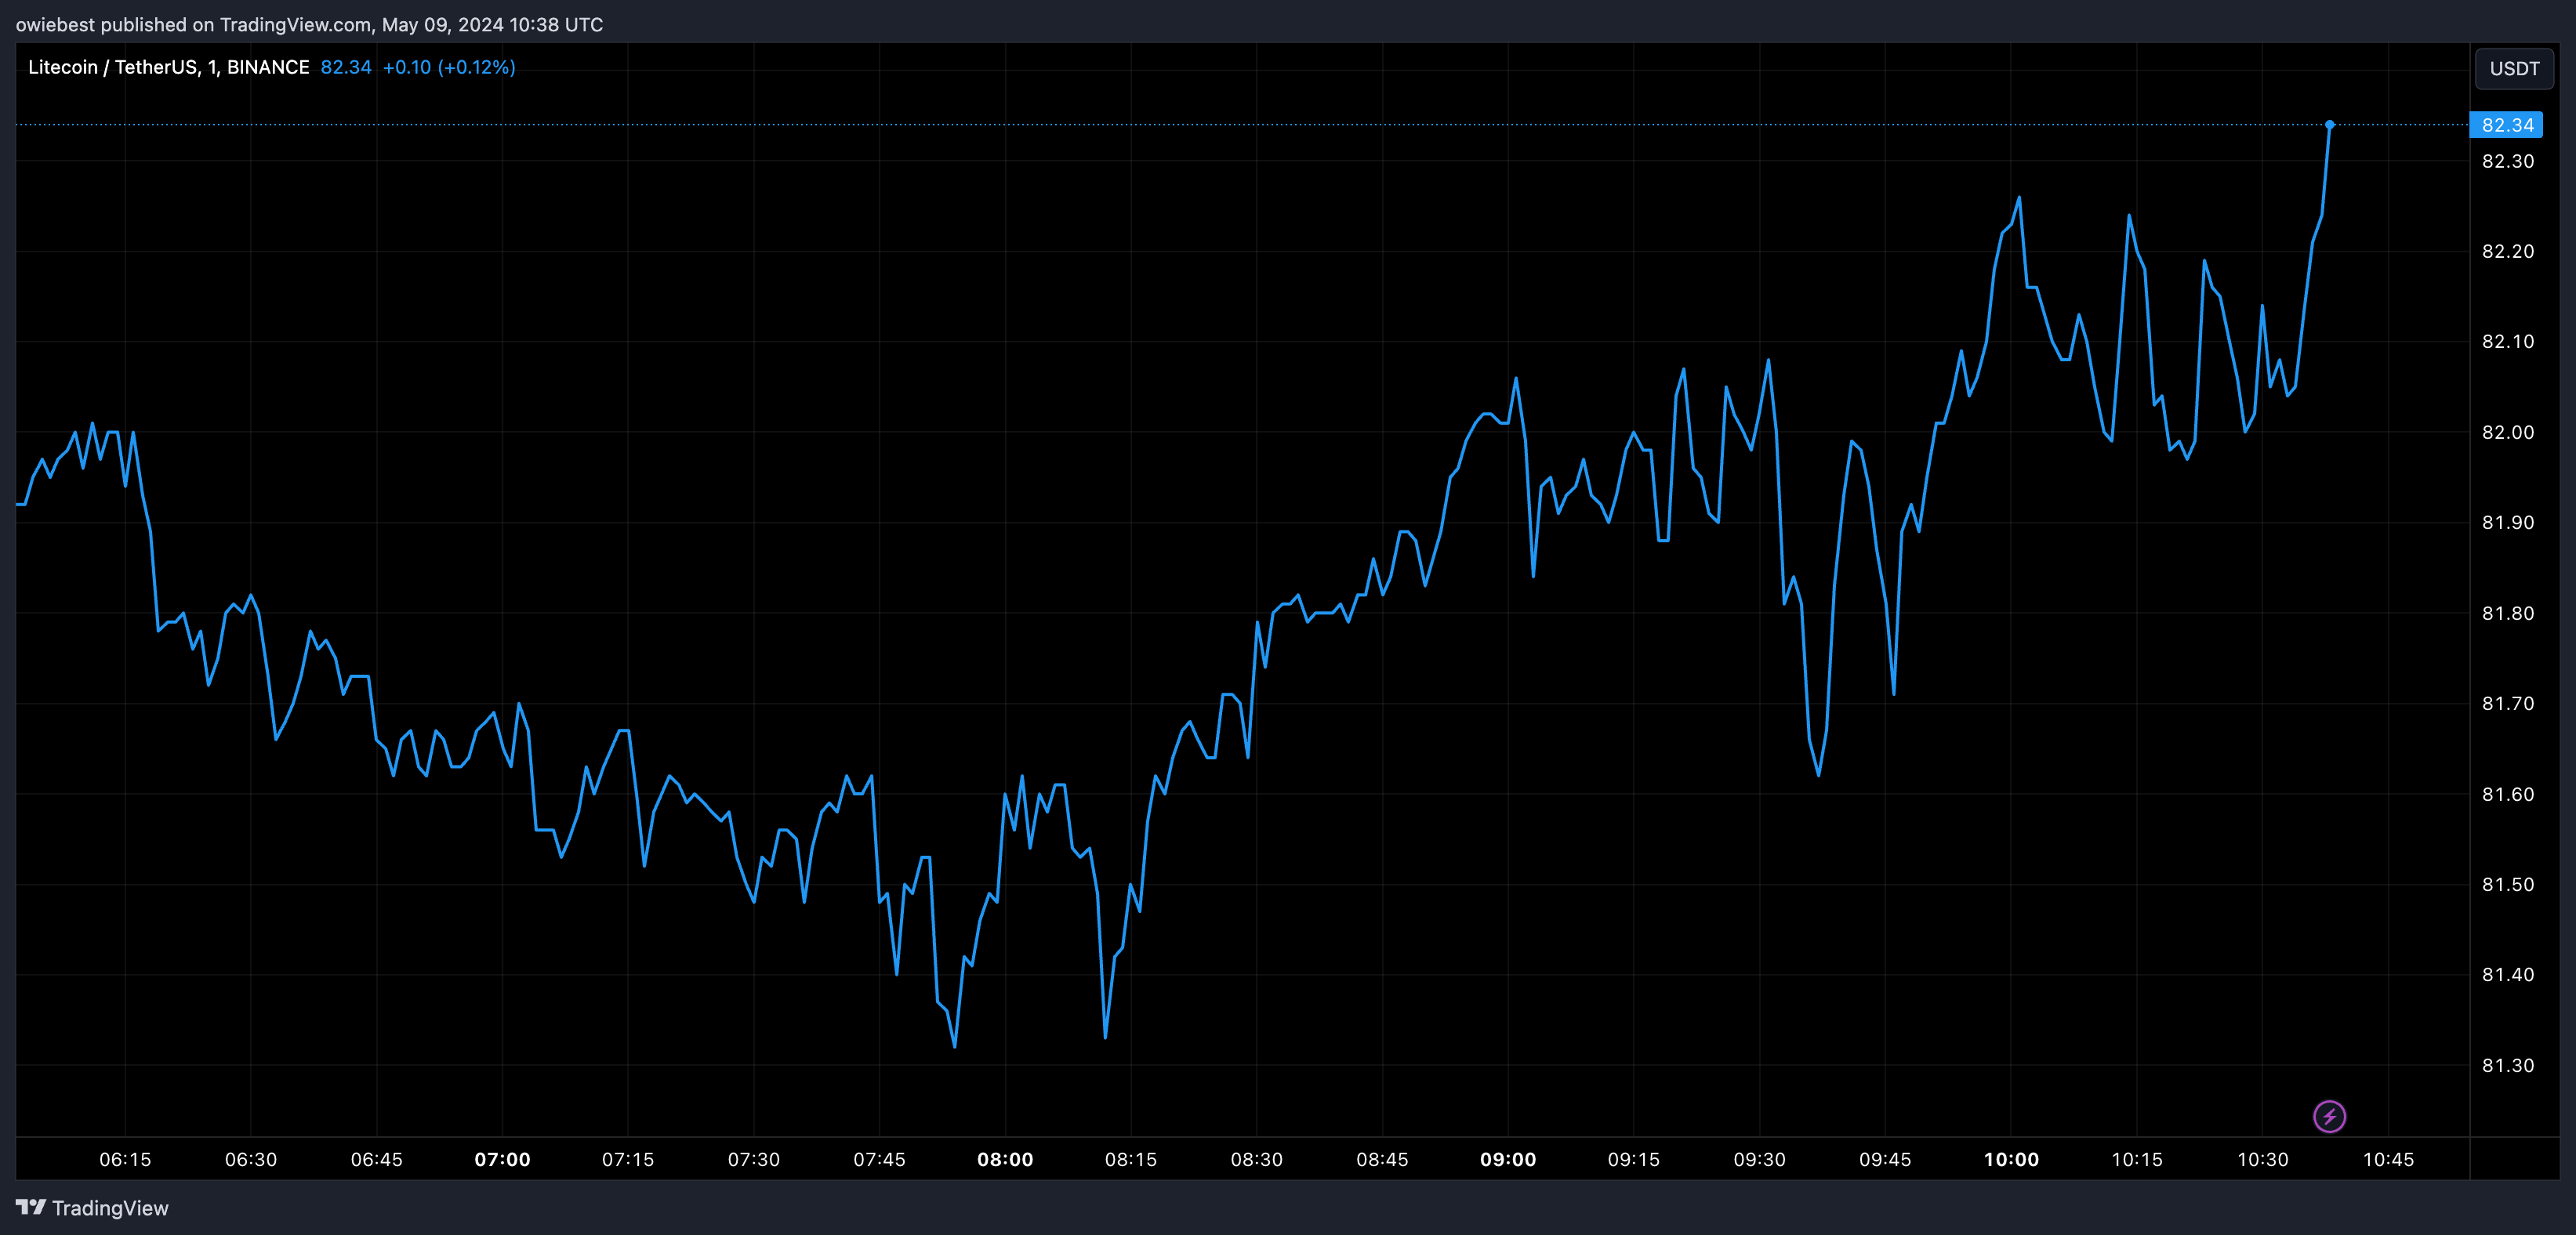Select the 08:00 time axis label
The width and height of the screenshot is (2576, 1235).
point(1005,1159)
